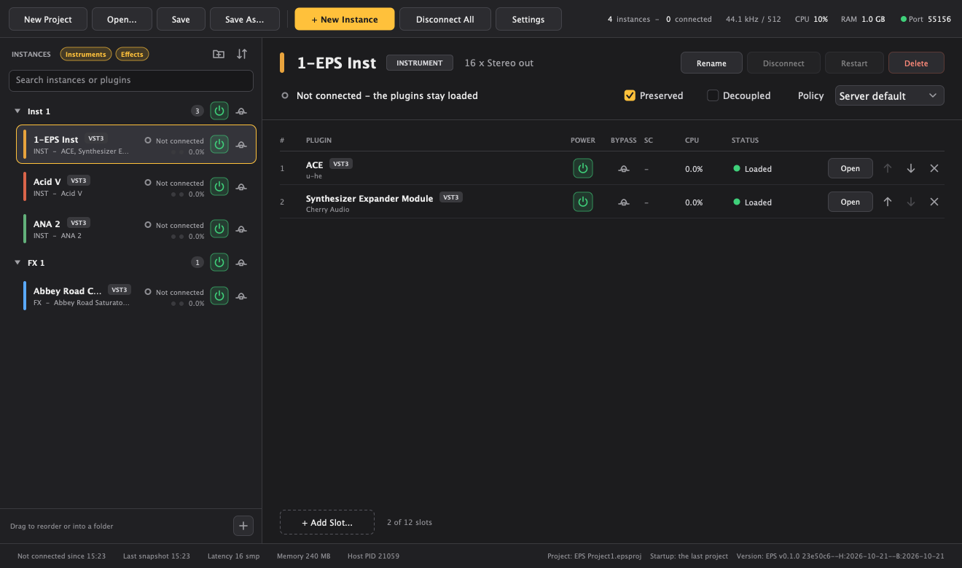The image size is (962, 568).
Task: Click the new folder icon in the Instances header
Action: (x=219, y=54)
